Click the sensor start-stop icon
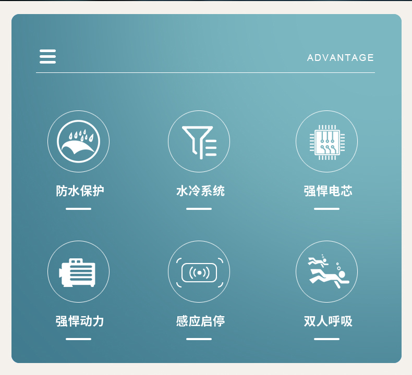412x375 pixels. tap(199, 271)
